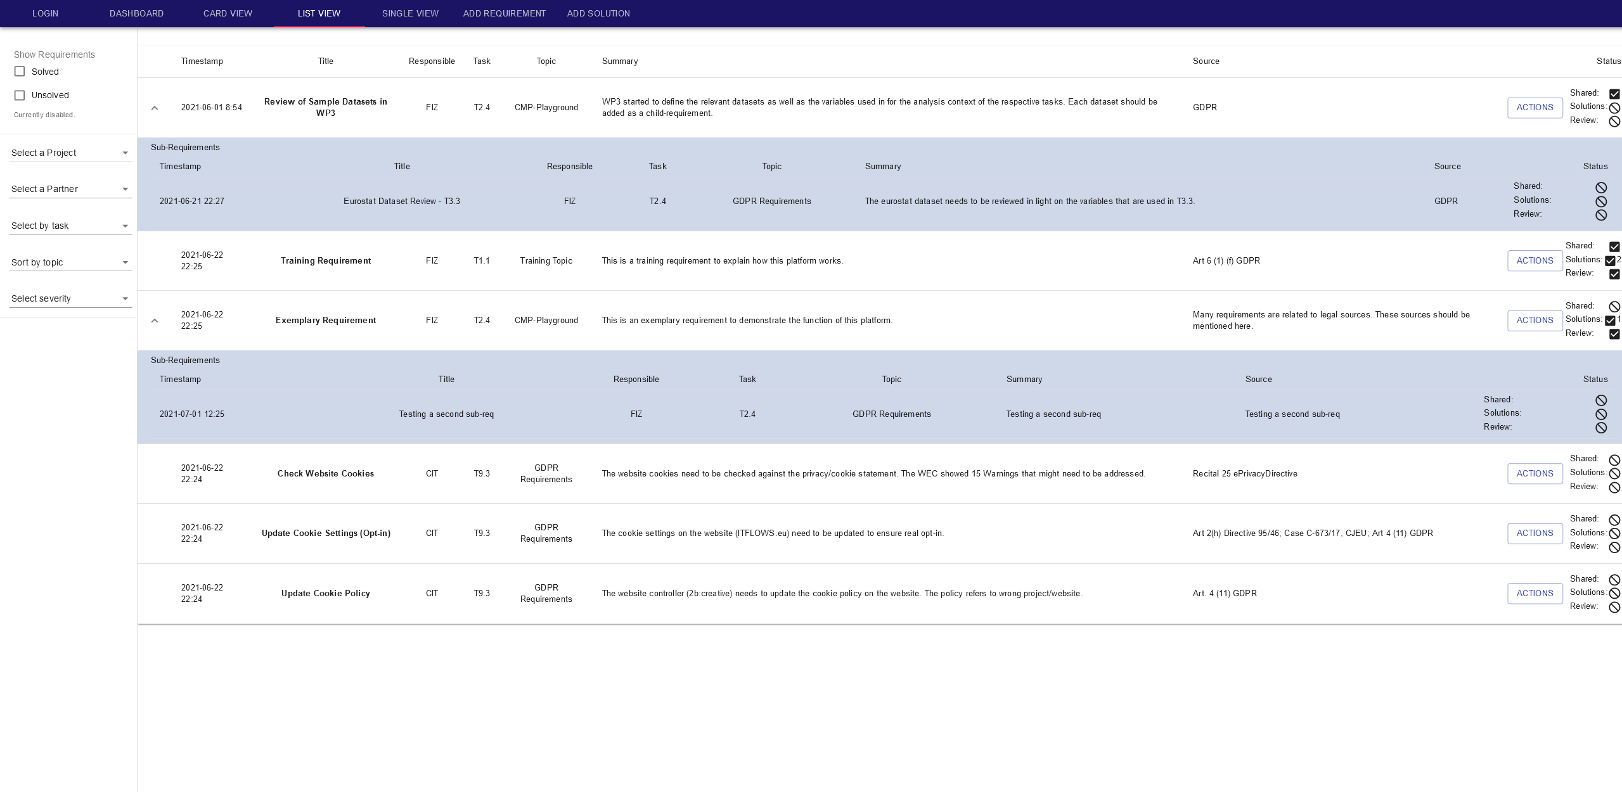The height and width of the screenshot is (792, 1622).
Task: Click Shared blocked icon of Exemplary Requirement
Action: (x=1614, y=307)
